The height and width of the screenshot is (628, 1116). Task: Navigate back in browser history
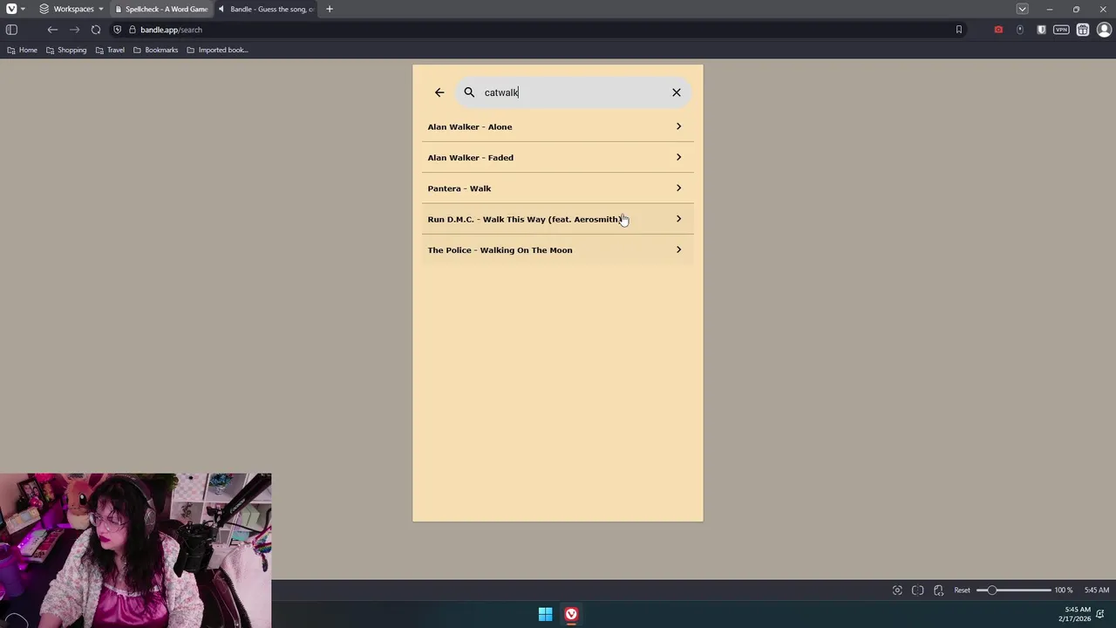click(x=52, y=30)
